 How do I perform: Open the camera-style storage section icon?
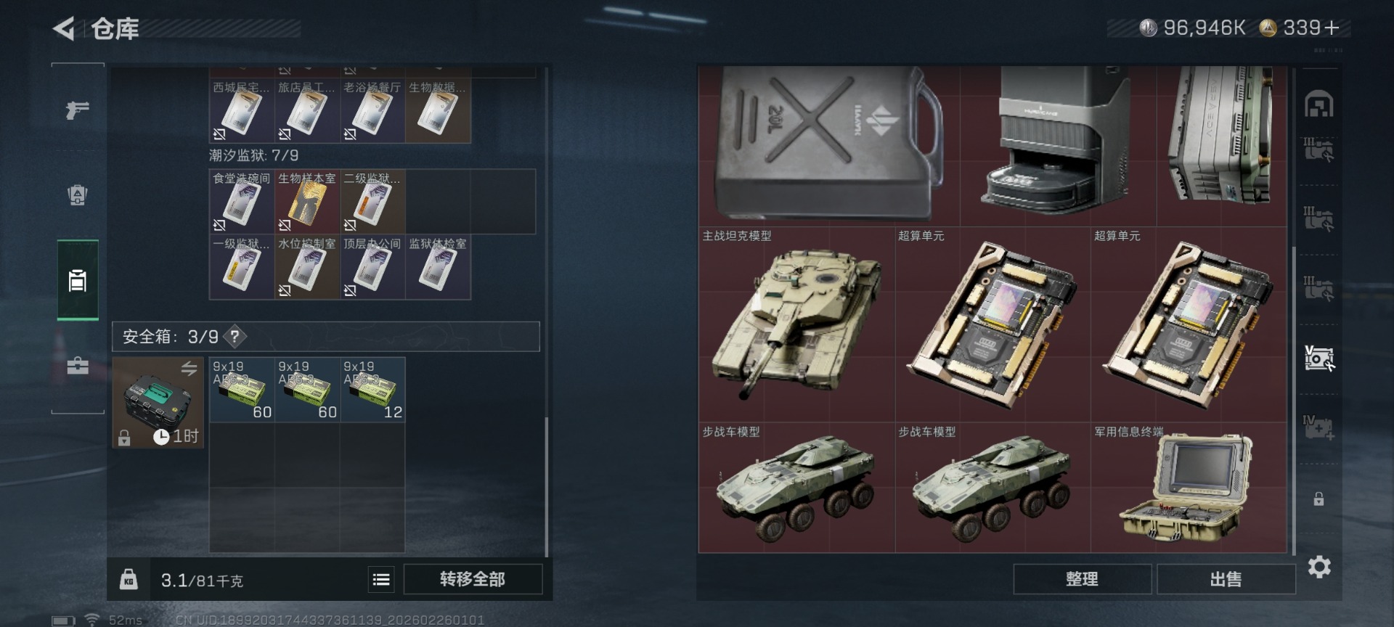pyautogui.click(x=1319, y=358)
